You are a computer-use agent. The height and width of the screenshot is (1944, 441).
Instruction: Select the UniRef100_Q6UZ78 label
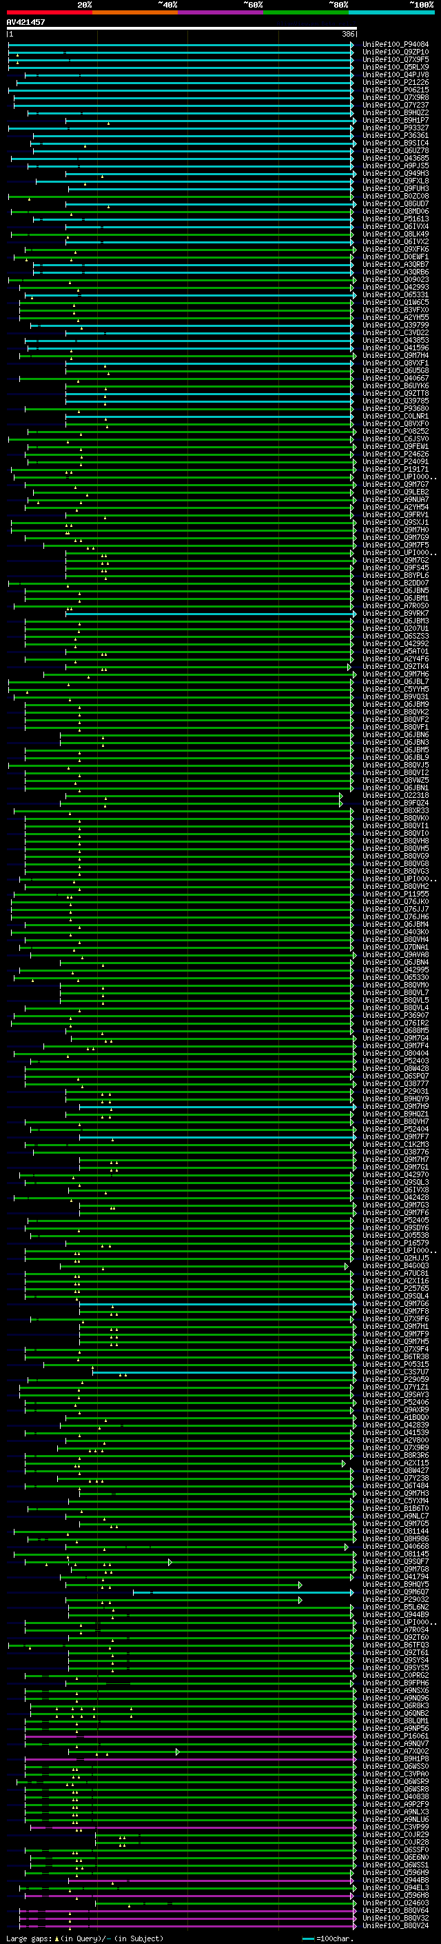coord(396,151)
